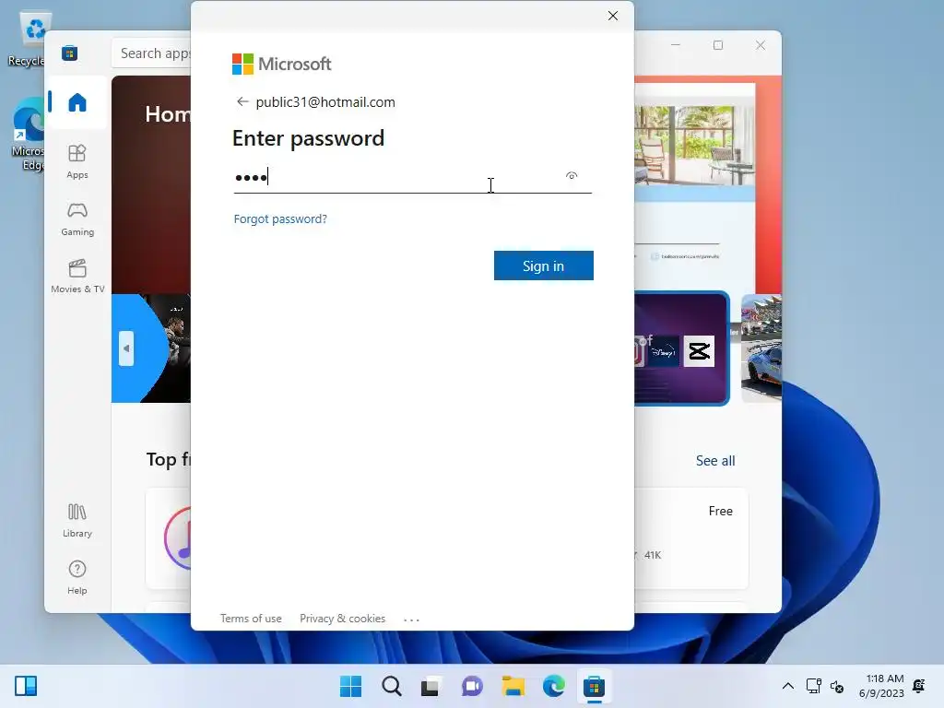Close the Microsoft Store window
This screenshot has width=944, height=708.
click(761, 45)
